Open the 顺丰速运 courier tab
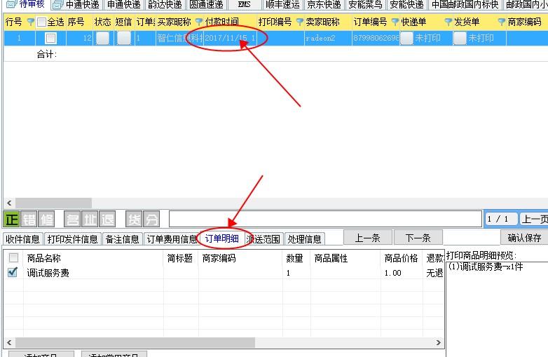Screen dimensions: 548x357 point(282,4)
